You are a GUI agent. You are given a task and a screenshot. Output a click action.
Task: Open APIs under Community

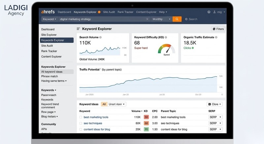point(44,129)
